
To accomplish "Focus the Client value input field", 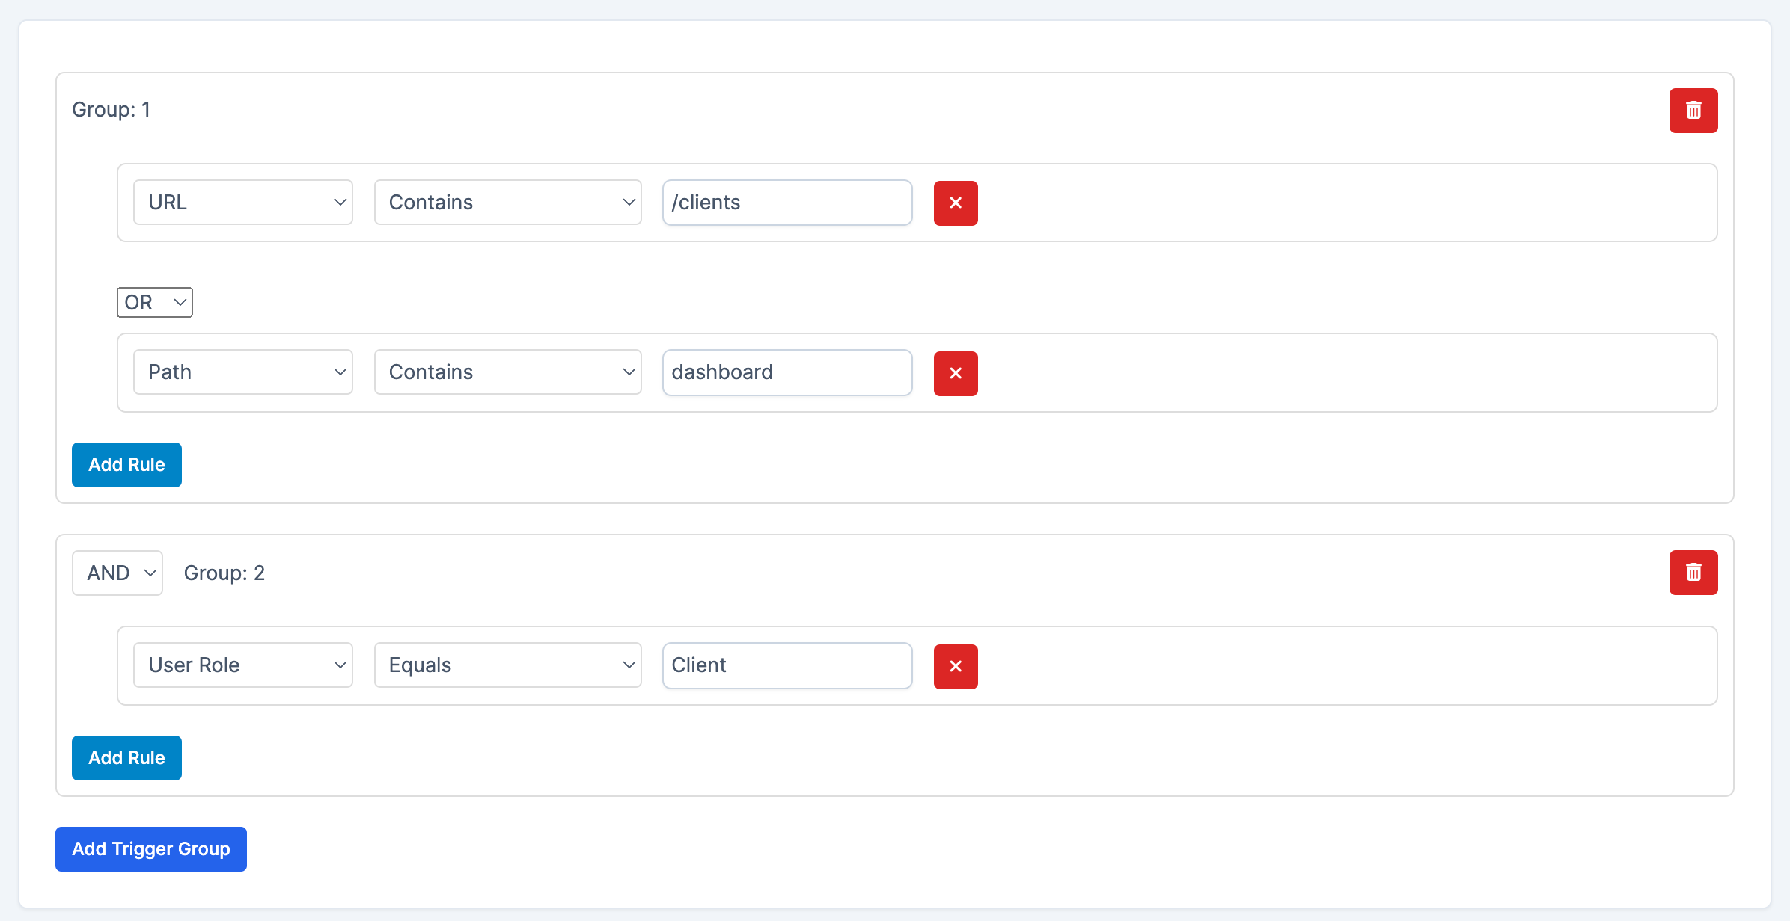I will tap(786, 665).
